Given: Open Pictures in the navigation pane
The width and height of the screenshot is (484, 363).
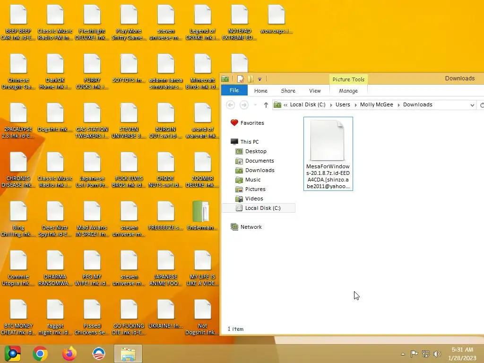Looking at the screenshot, I should [x=251, y=189].
